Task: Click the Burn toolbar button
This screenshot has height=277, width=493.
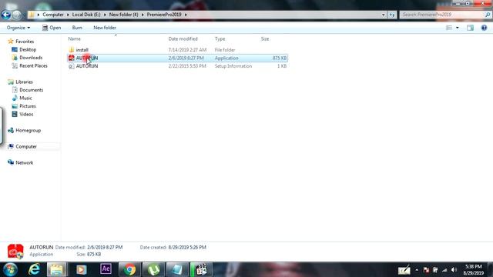Action: coord(77,28)
